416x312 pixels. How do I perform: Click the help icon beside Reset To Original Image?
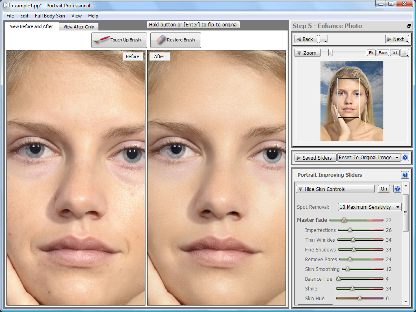405,157
